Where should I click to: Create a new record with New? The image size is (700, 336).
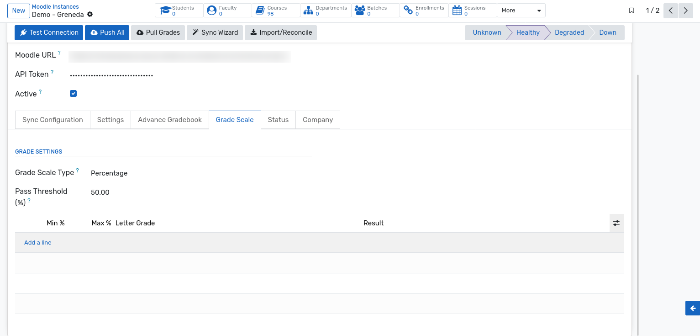tap(19, 11)
